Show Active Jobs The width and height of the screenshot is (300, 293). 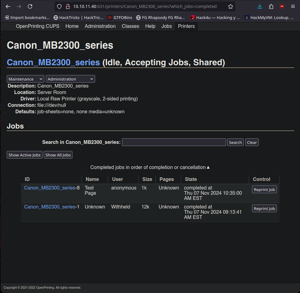[24, 155]
